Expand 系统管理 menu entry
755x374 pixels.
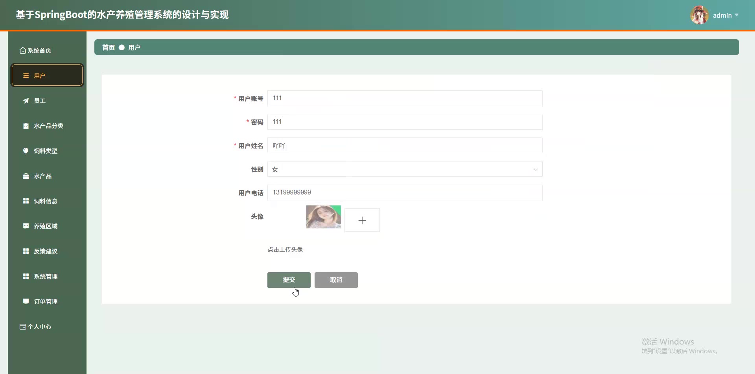[47, 276]
